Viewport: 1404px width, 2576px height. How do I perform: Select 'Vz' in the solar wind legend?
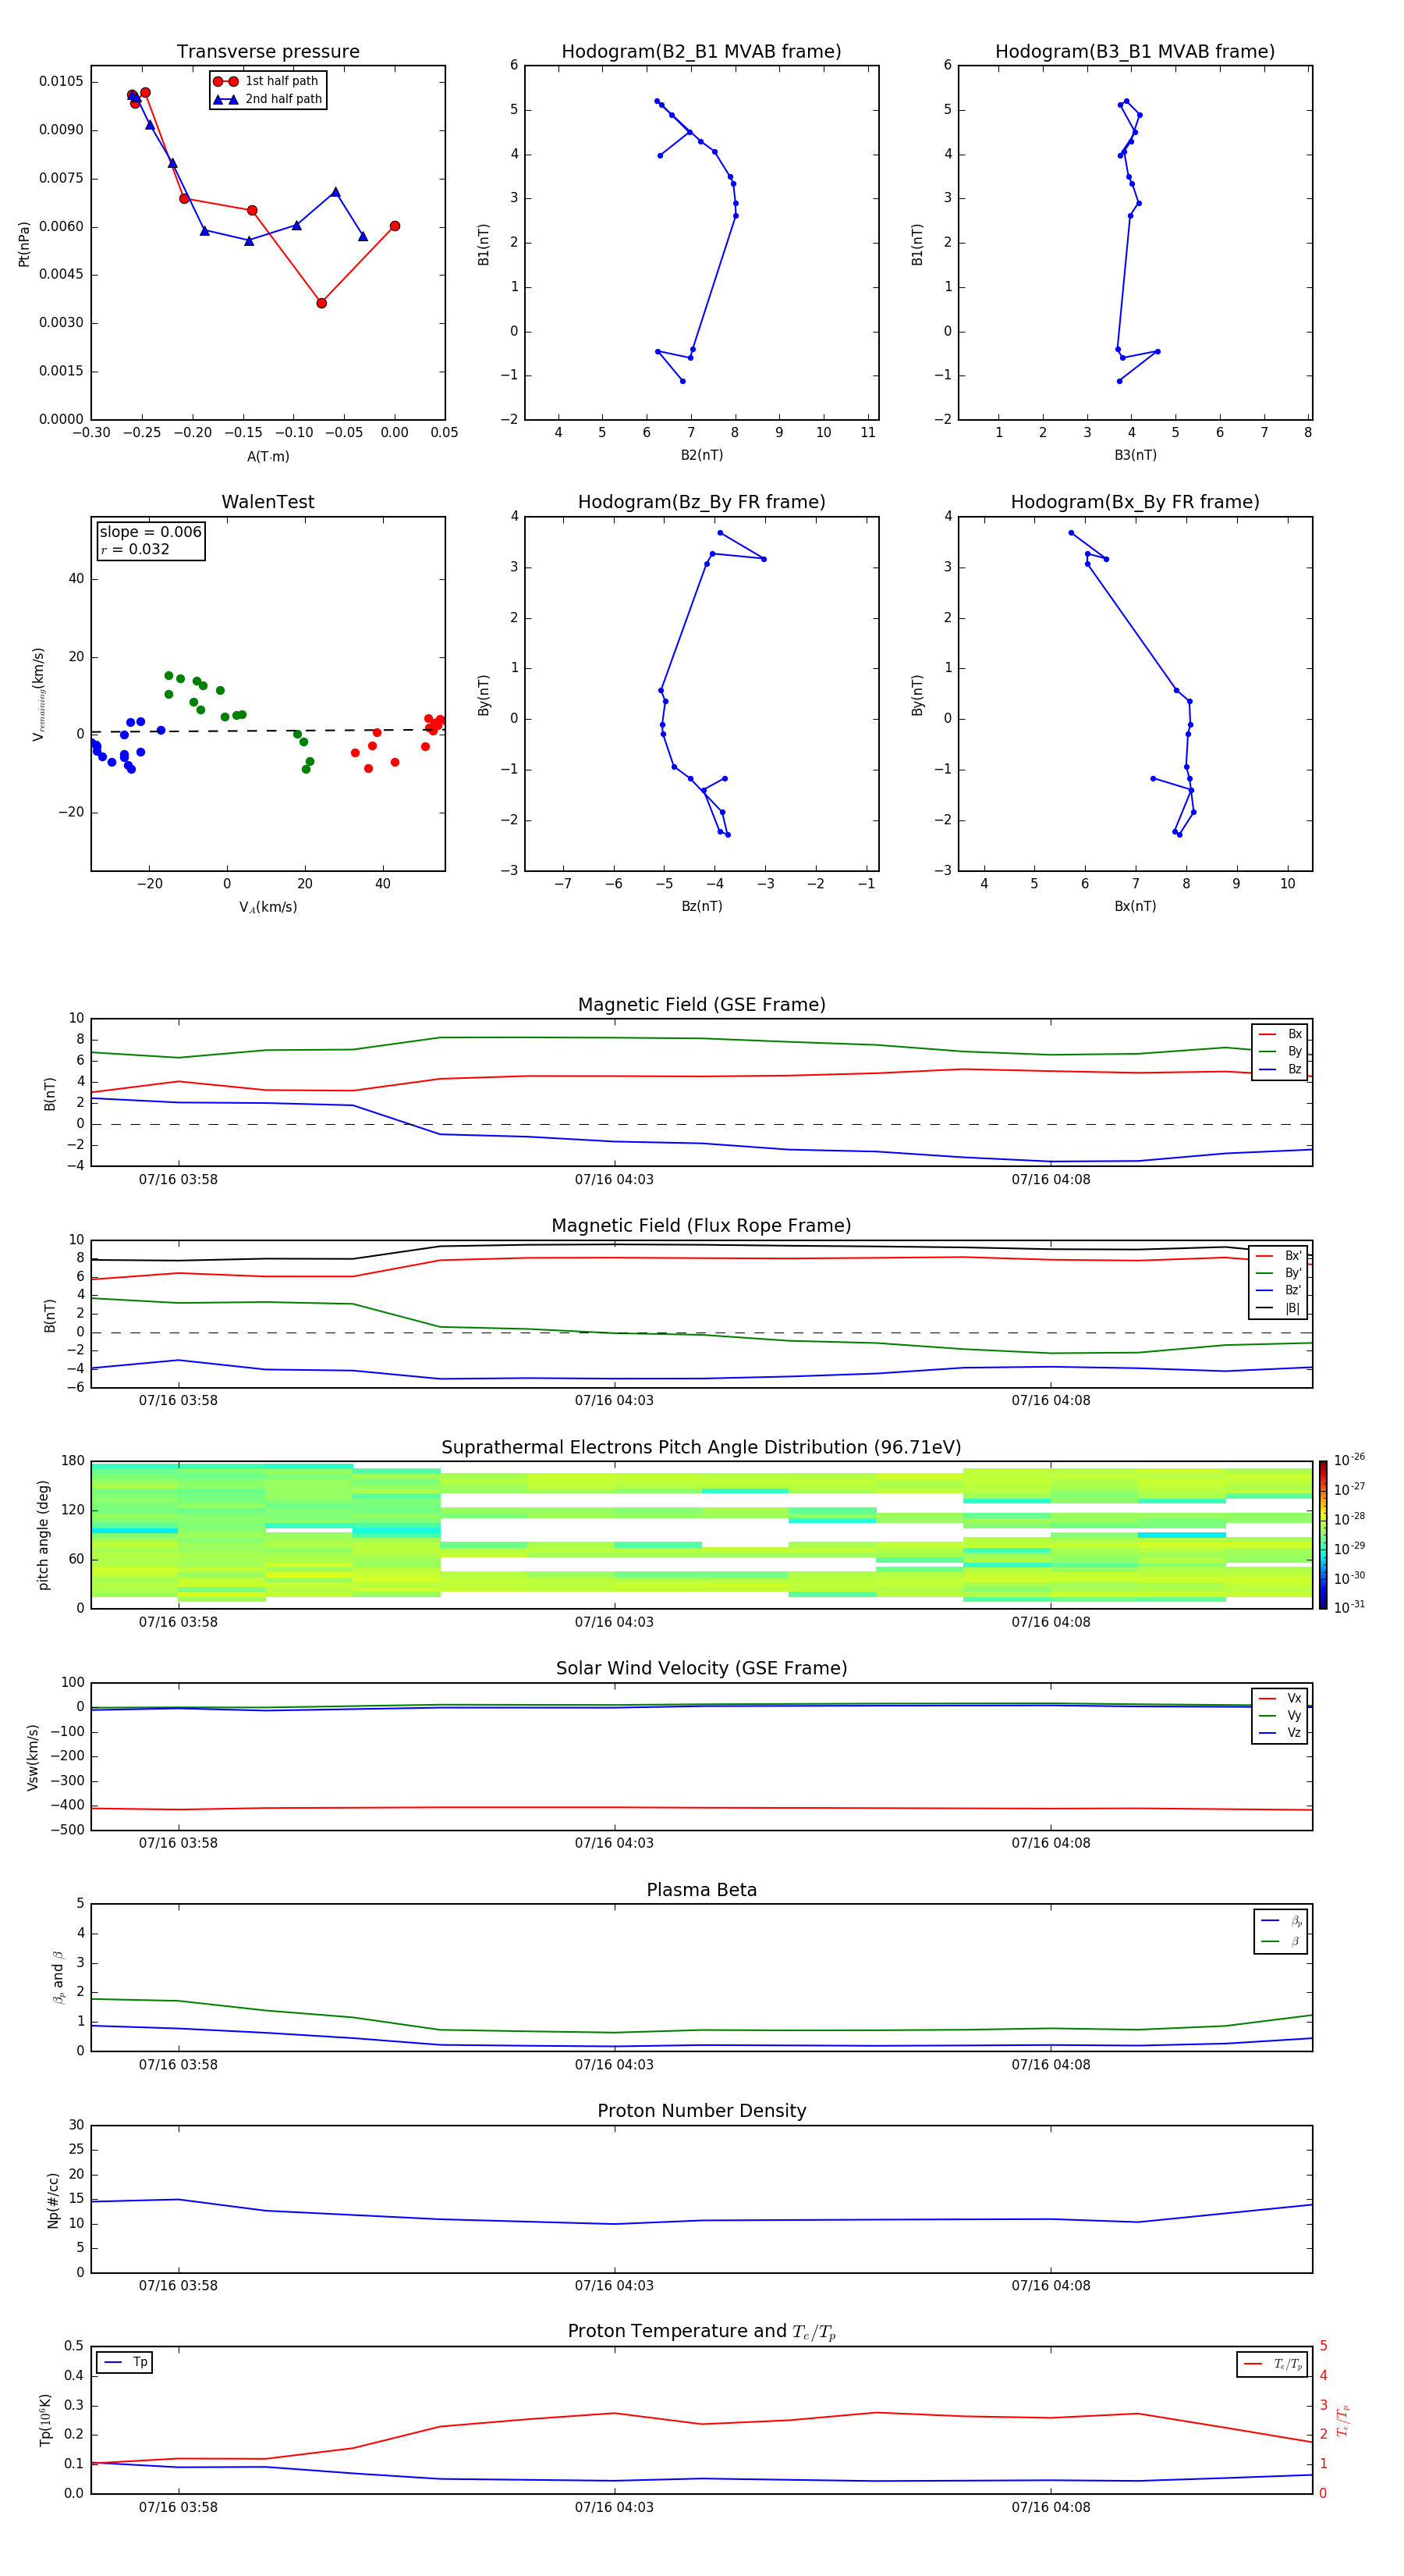(1281, 1732)
